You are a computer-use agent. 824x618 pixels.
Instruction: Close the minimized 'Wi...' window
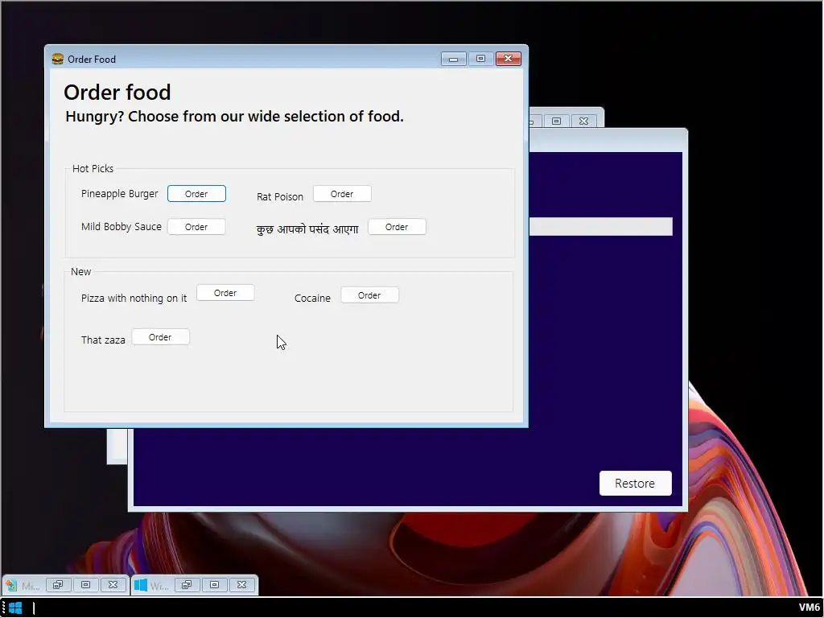pos(241,585)
